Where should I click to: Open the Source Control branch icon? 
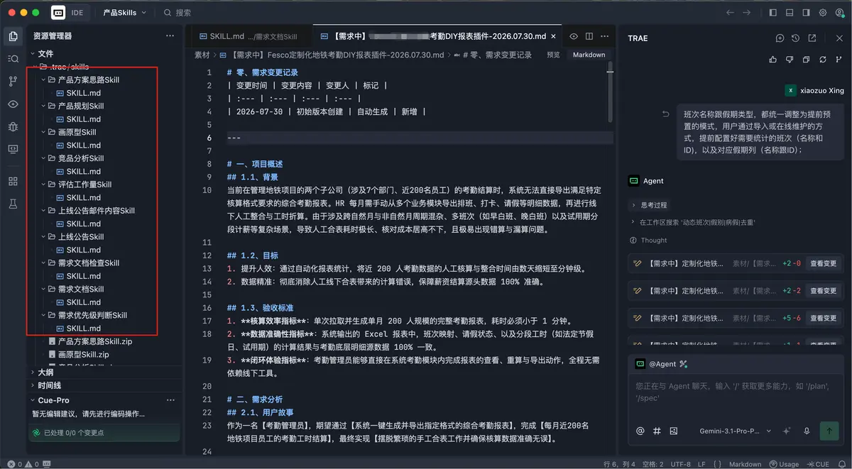[13, 82]
